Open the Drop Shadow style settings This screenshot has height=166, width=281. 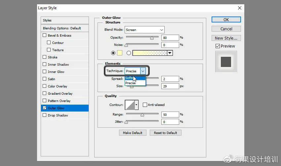[x=58, y=116]
